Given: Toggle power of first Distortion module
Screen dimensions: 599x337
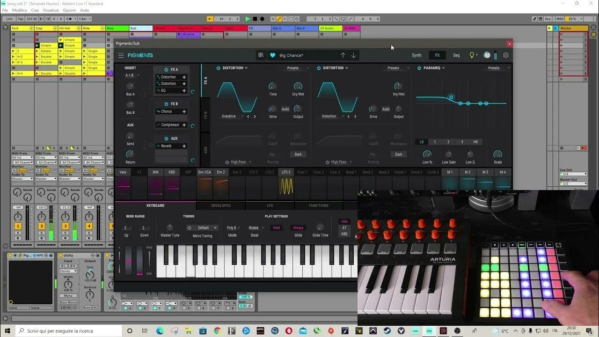Looking at the screenshot, I should coord(219,68).
